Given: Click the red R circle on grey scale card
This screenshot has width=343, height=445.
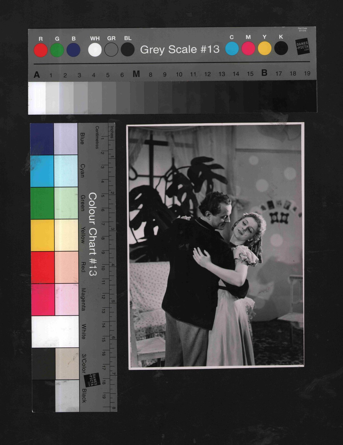Looking at the screenshot, I should click(x=41, y=50).
